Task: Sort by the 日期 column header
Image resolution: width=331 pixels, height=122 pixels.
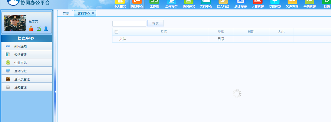Action: (251, 32)
